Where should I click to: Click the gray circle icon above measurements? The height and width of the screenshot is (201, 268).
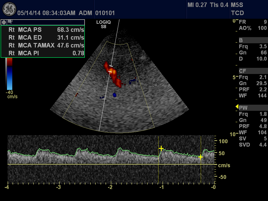point(4,22)
